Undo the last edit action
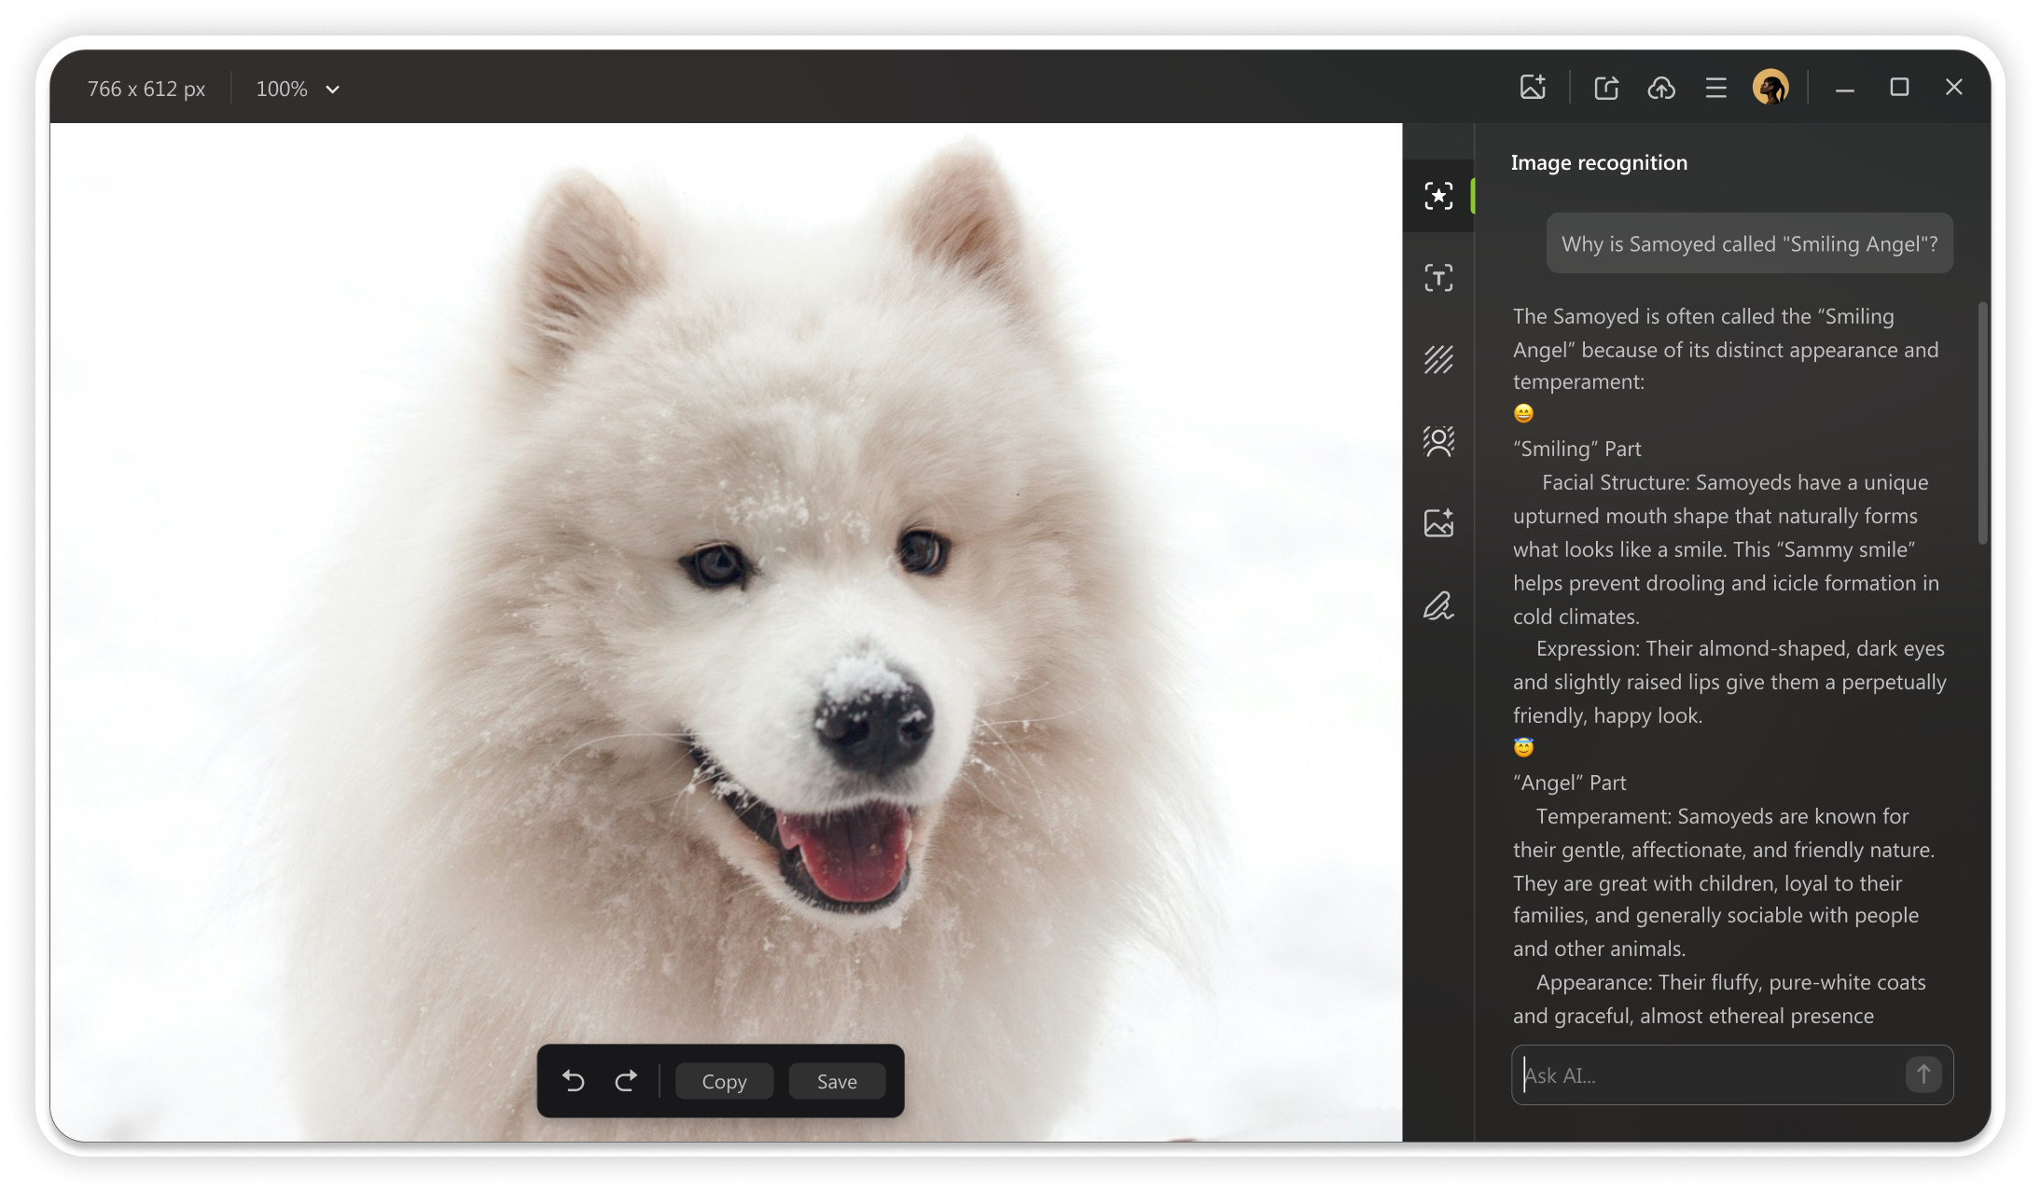2041x1192 pixels. 574,1081
